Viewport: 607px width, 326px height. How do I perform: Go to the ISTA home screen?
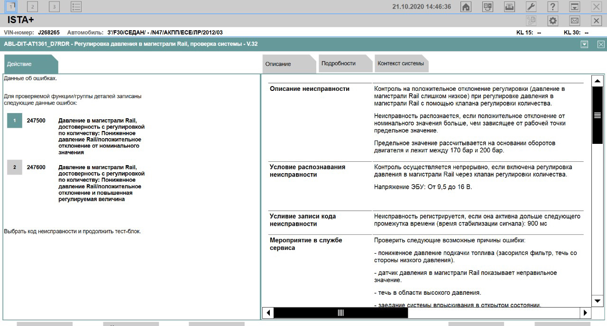coord(466,7)
